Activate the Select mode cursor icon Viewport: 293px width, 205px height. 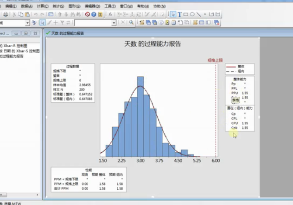[43, 23]
